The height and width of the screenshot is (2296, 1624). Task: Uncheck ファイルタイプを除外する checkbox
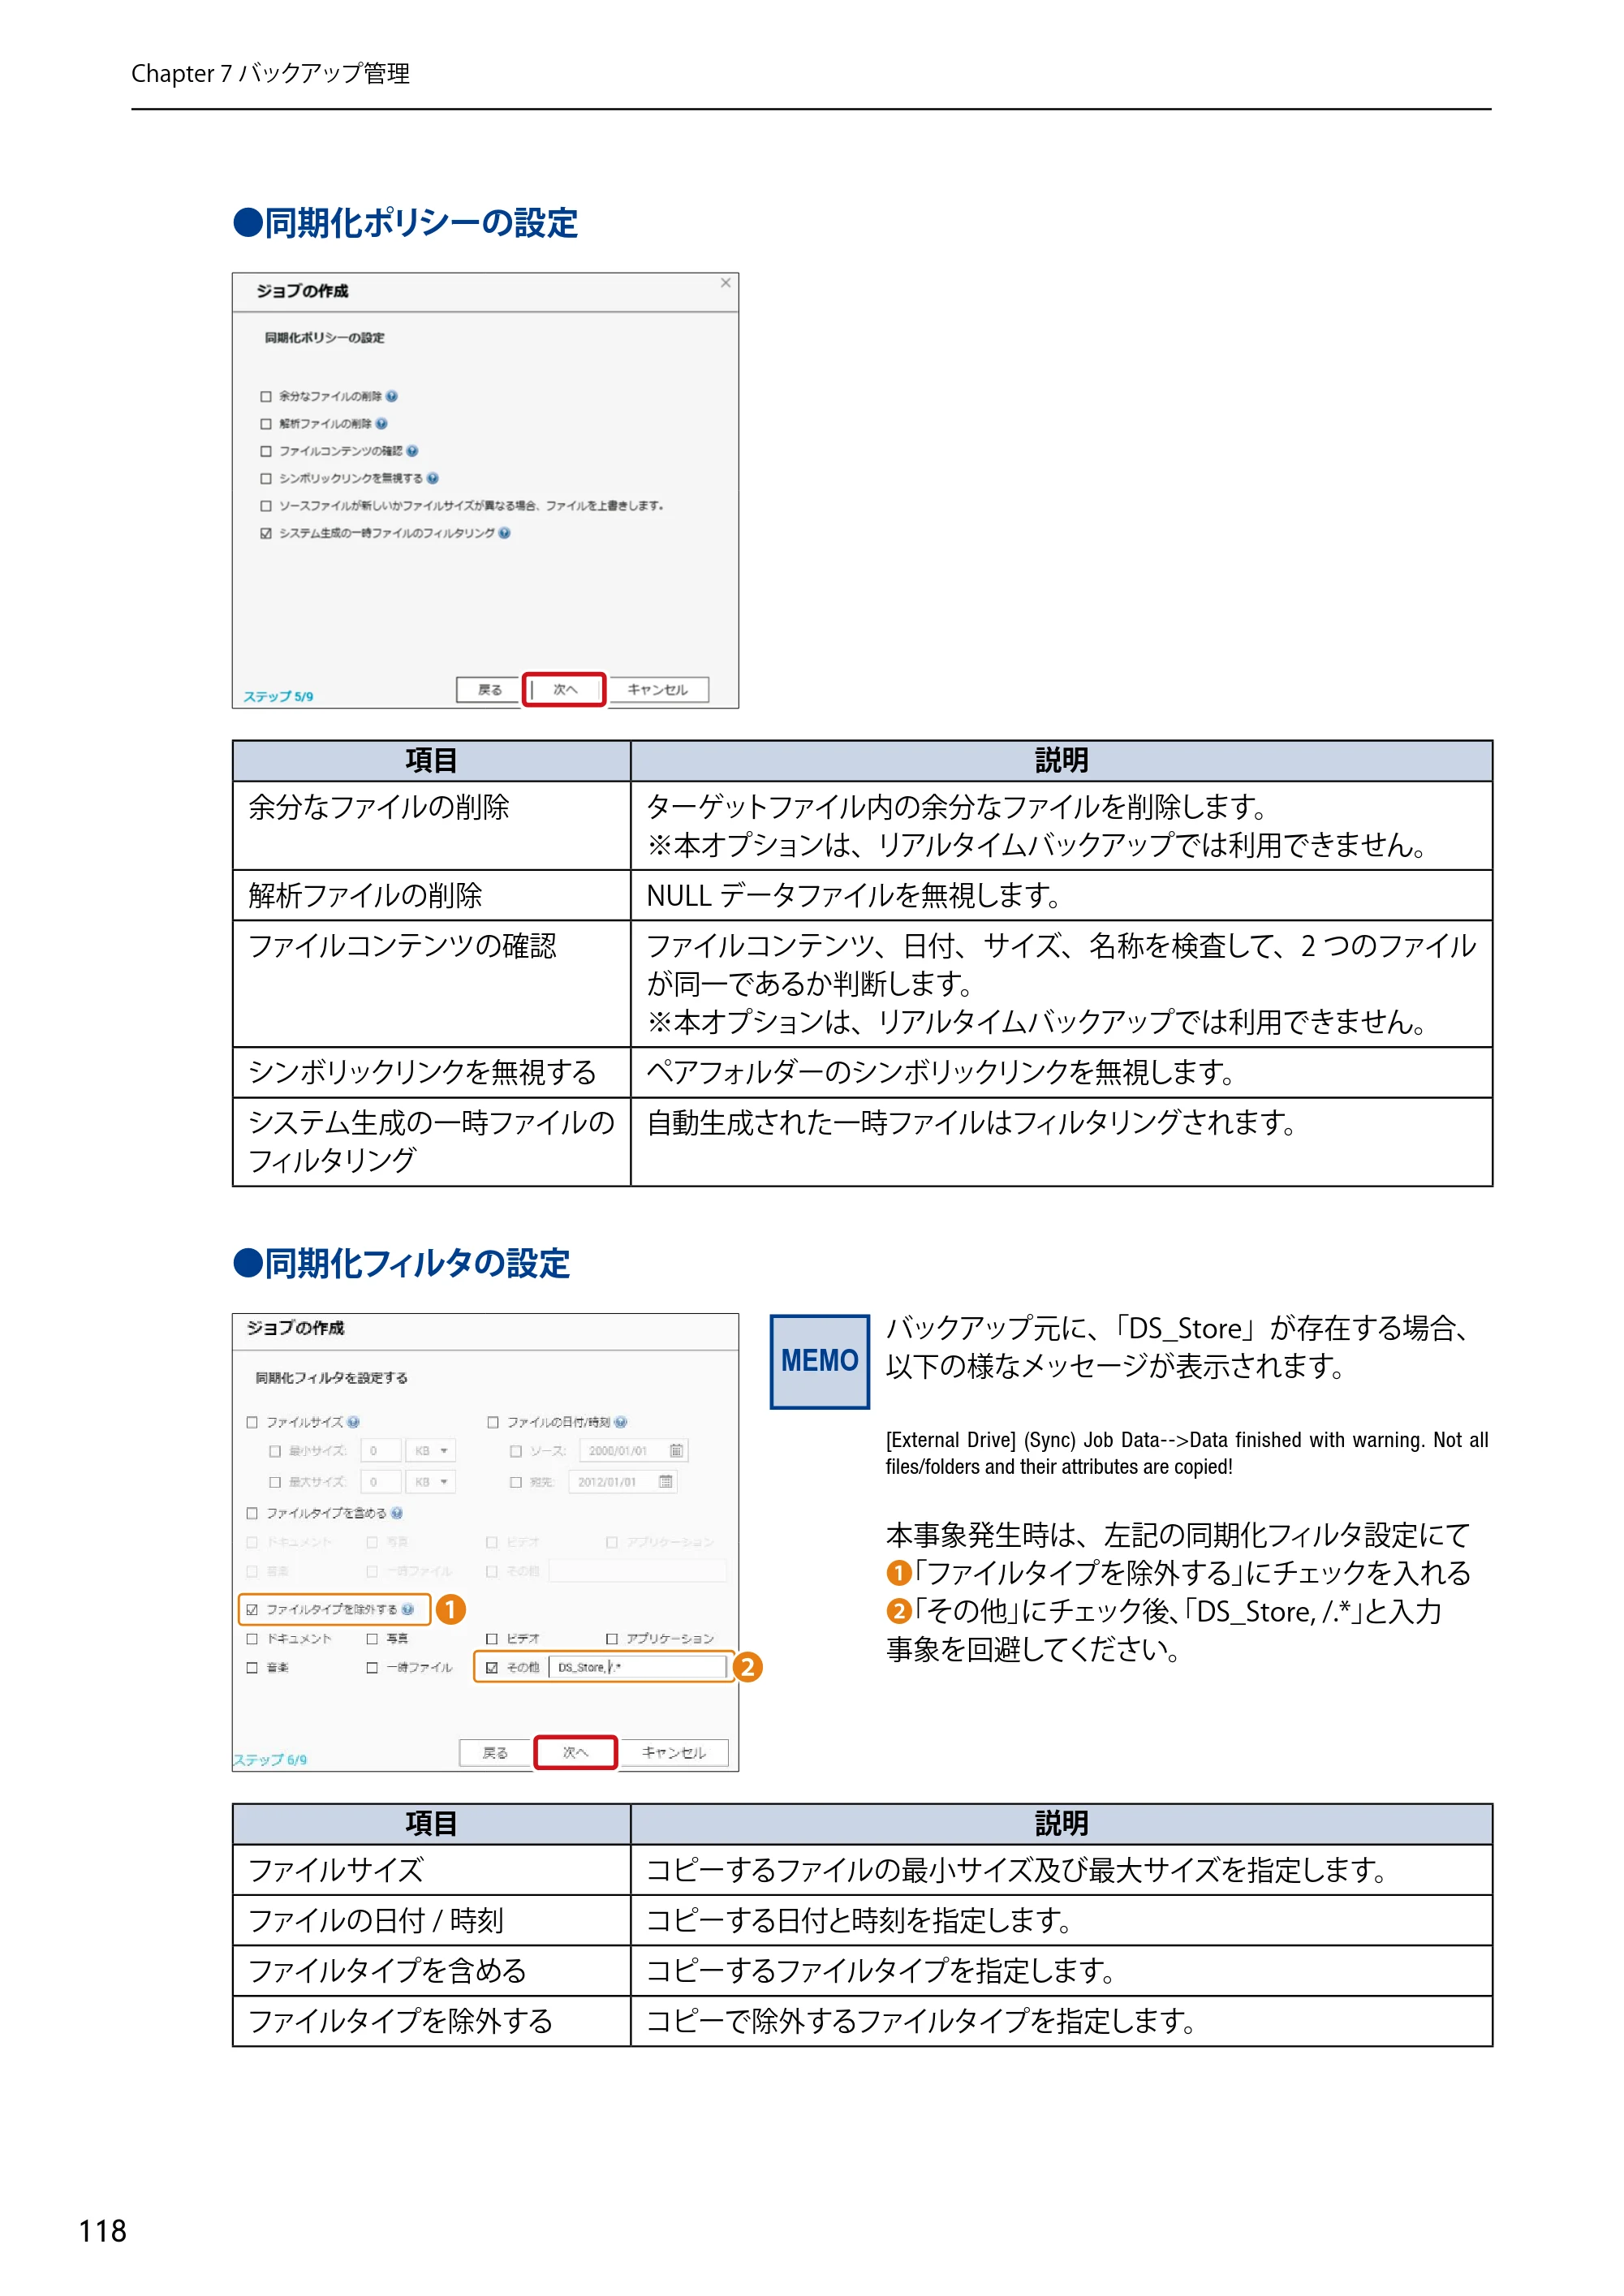tap(252, 1609)
